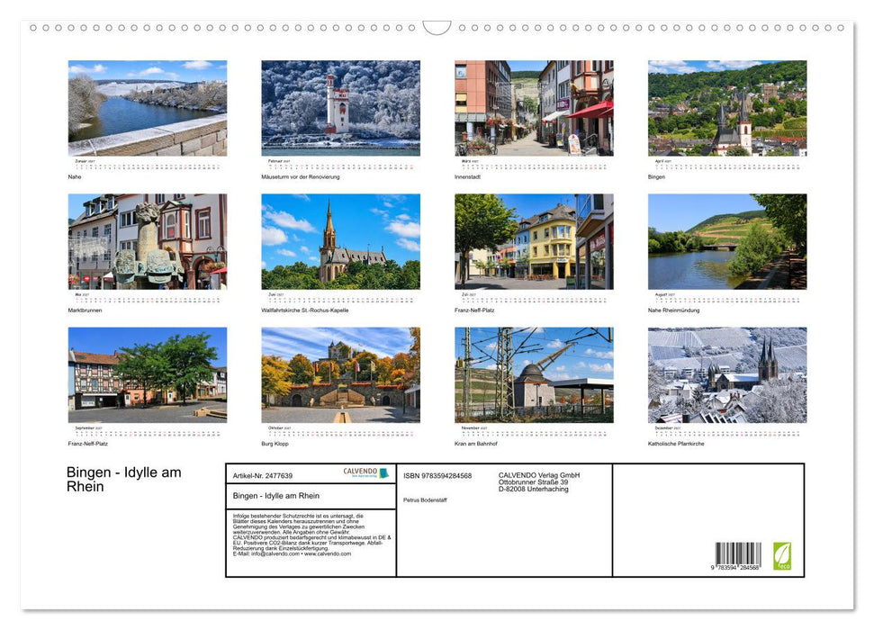Screen dimensions: 874x630
Task: Click the info@calvendo.com e-mail line
Action: pos(292,554)
